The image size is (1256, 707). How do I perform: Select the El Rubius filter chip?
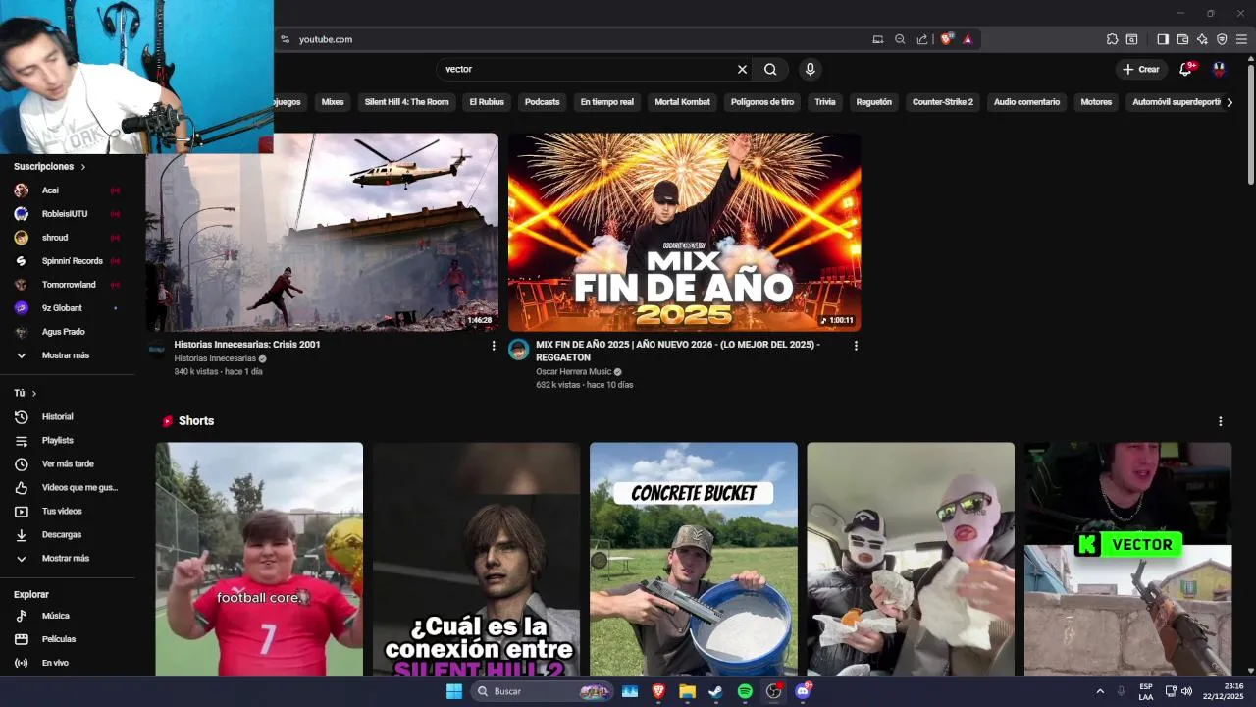(487, 102)
